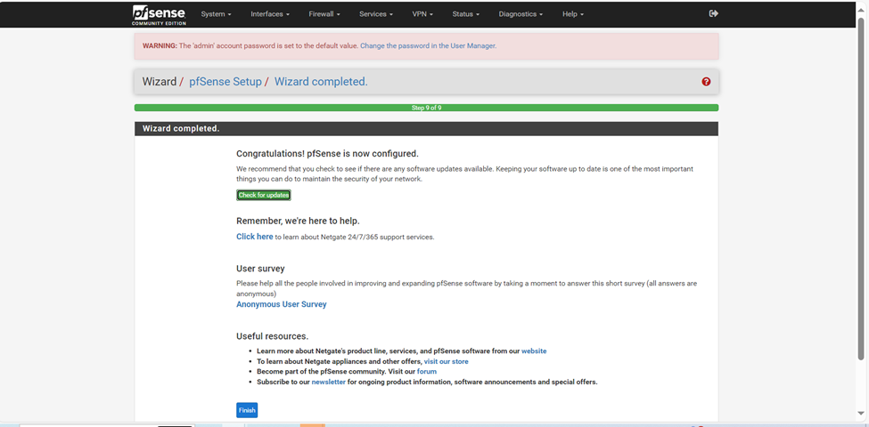Click the blue Finish button
The image size is (869, 427).
[247, 410]
